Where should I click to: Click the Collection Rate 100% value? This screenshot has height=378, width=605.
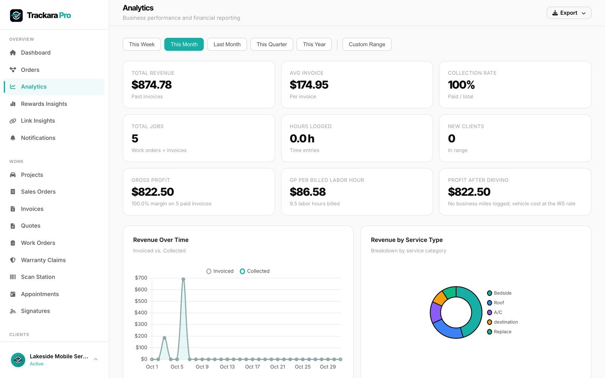[461, 85]
